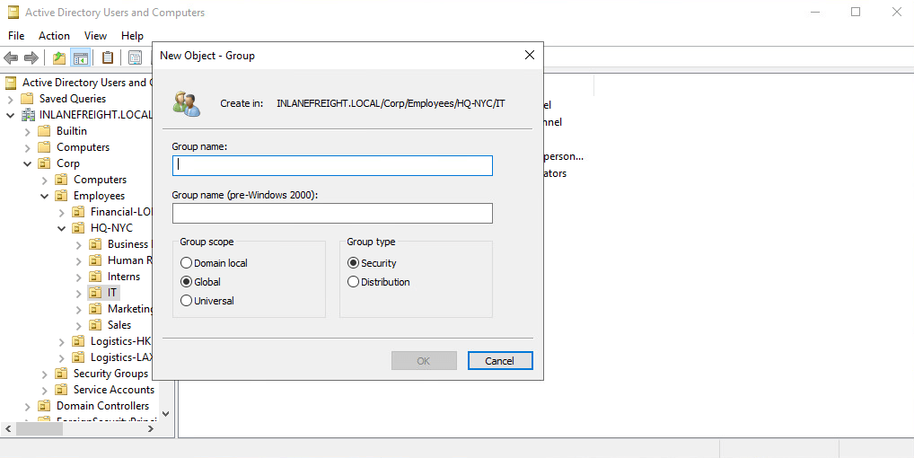Image resolution: width=914 pixels, height=458 pixels.
Task: Click the tree pane scroll-right arrow
Action: click(151, 429)
